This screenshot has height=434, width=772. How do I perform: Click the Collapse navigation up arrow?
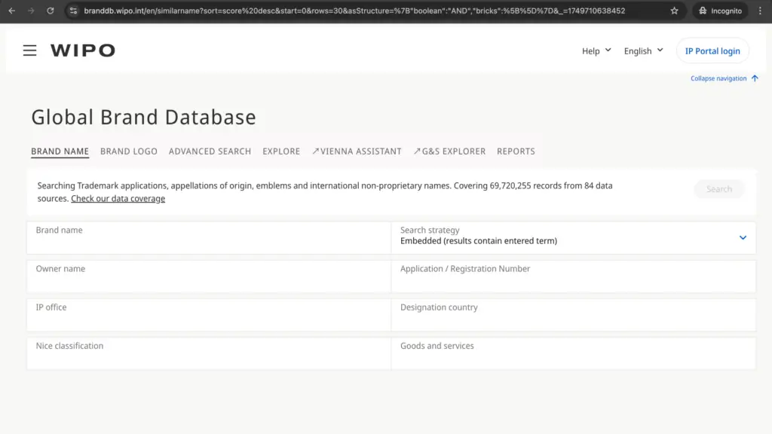755,78
